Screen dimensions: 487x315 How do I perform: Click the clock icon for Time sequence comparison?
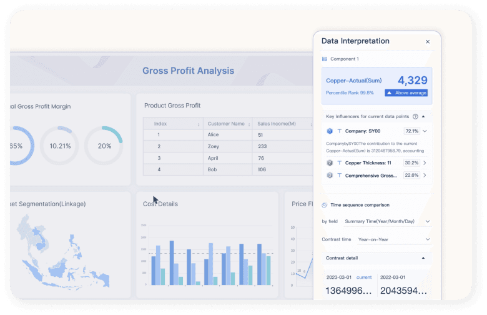pyautogui.click(x=325, y=205)
